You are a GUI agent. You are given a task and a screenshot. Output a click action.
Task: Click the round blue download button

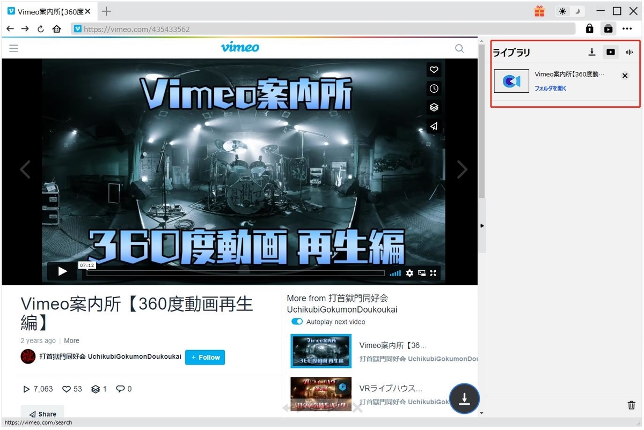464,398
